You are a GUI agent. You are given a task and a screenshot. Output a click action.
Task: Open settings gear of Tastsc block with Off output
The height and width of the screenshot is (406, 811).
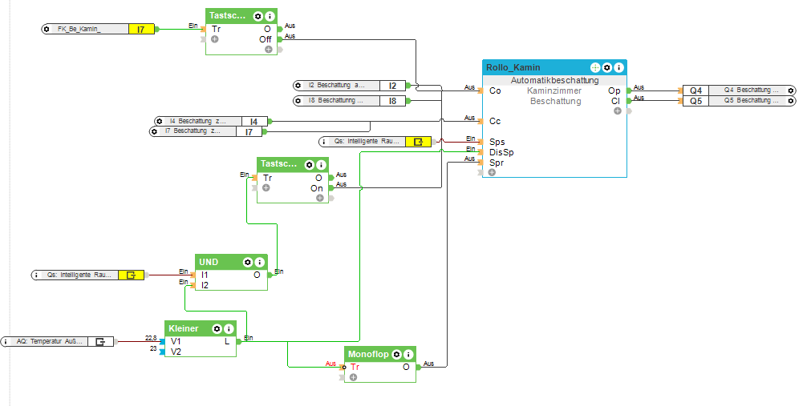click(x=257, y=17)
